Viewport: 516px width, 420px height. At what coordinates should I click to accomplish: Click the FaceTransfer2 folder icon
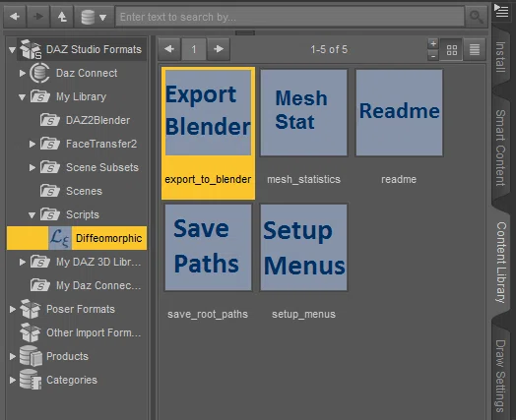49,144
